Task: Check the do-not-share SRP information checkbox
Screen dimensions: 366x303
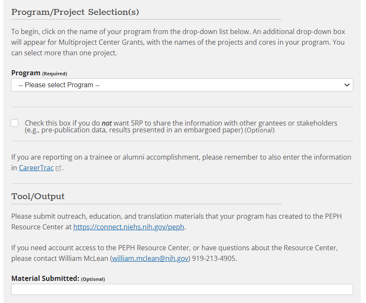Action: (15, 123)
